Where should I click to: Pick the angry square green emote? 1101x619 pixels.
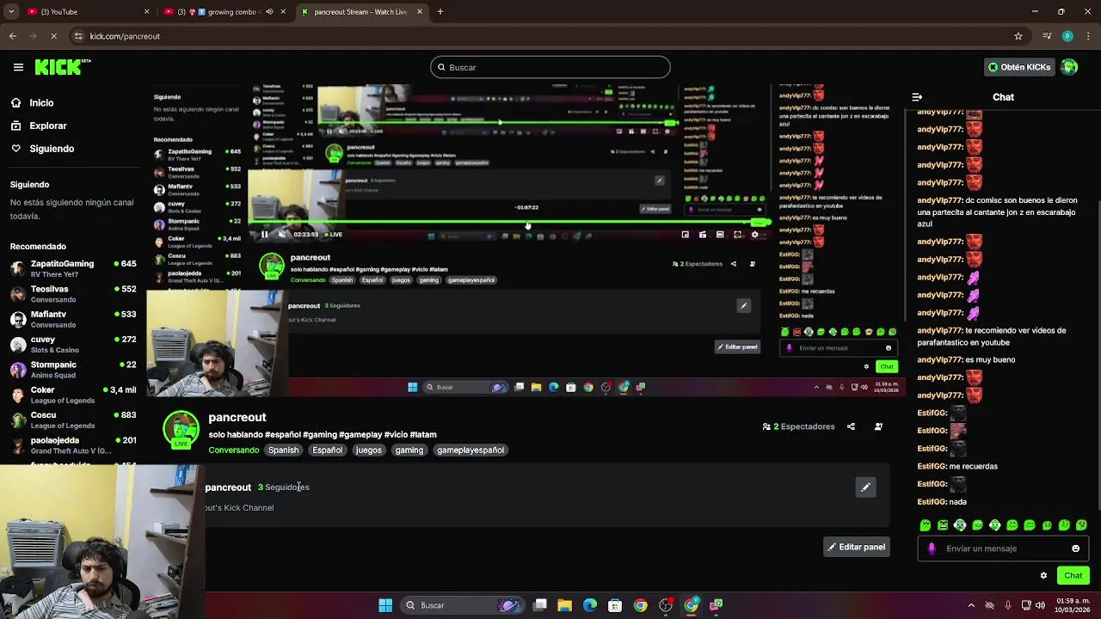coord(943,525)
